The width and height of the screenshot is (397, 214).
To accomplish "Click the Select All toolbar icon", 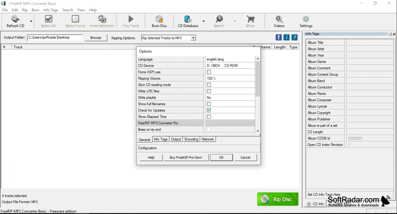I will (48, 19).
